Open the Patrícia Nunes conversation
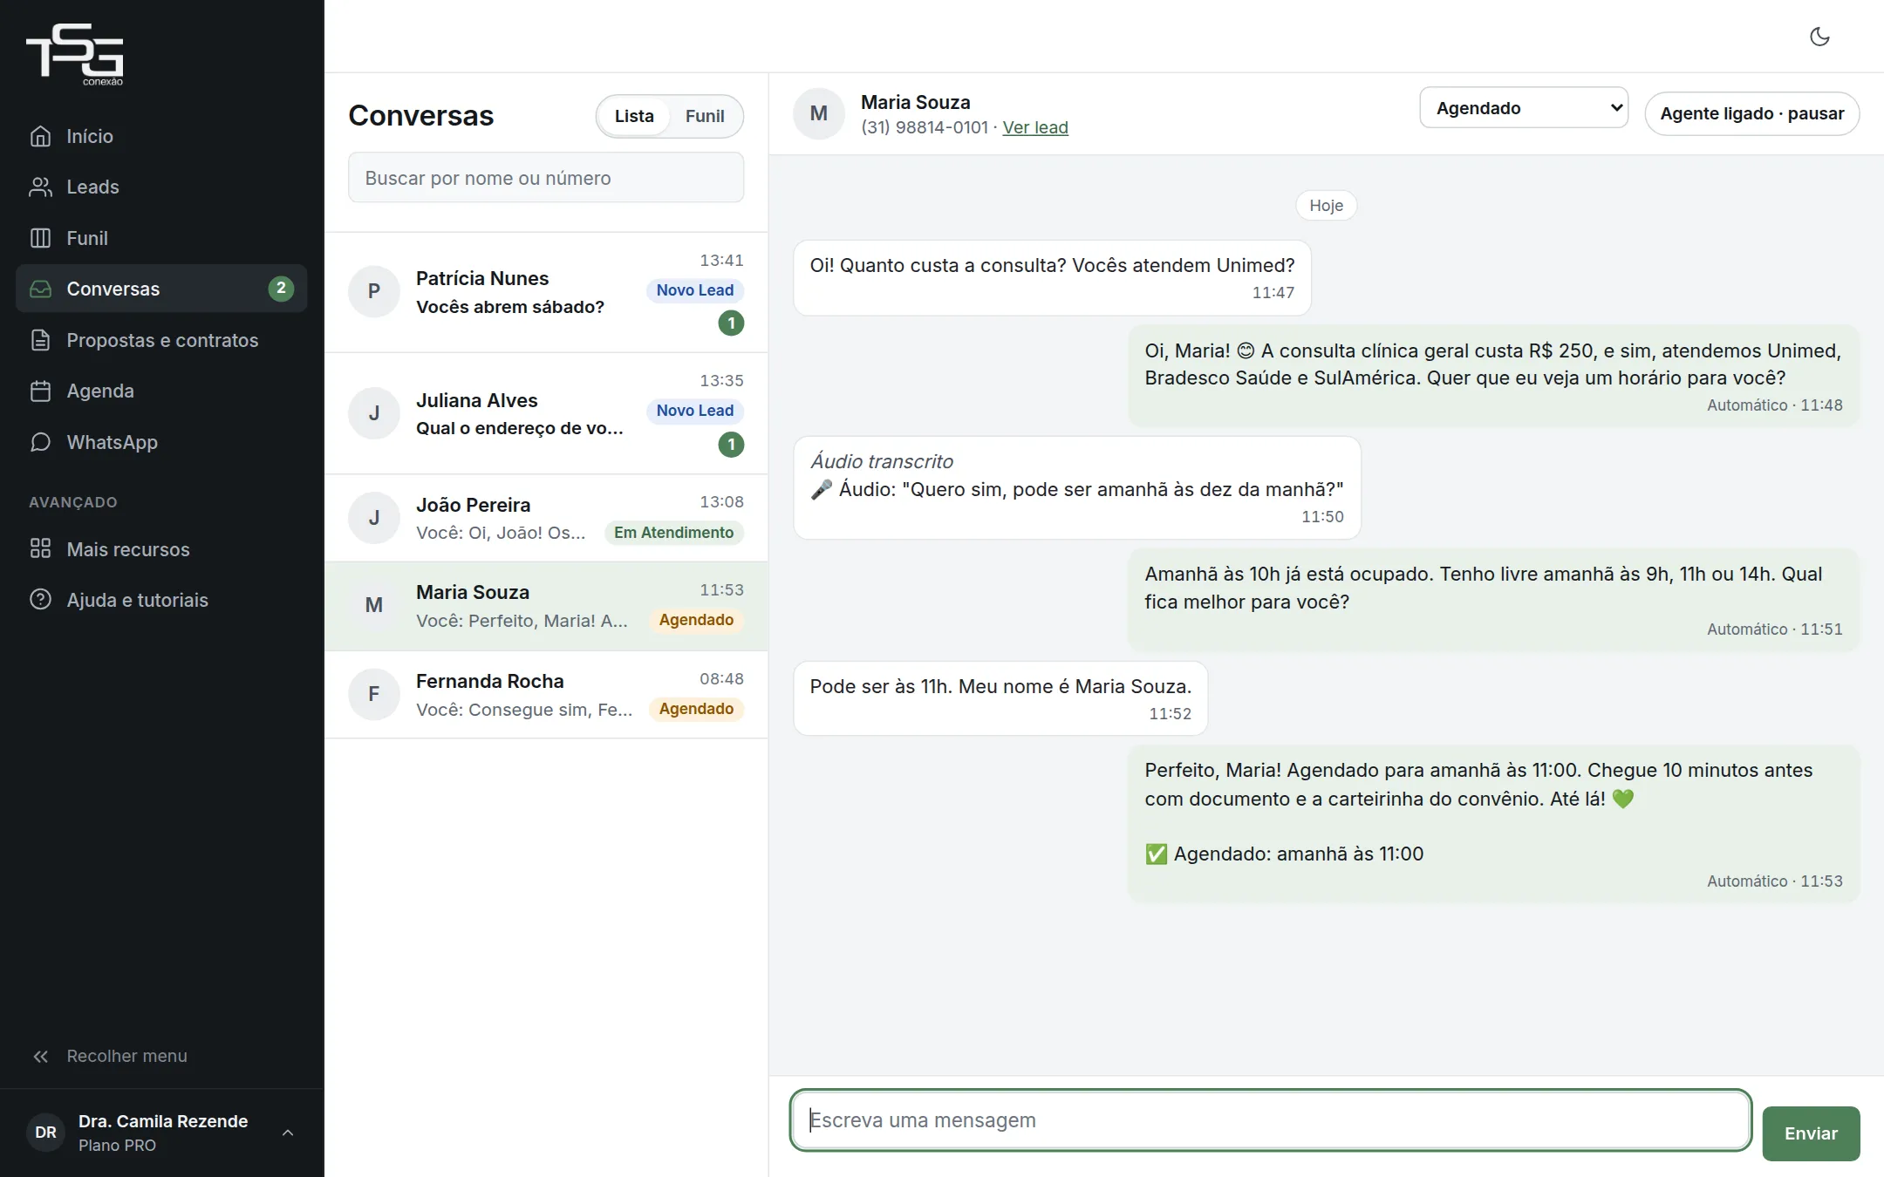The height and width of the screenshot is (1177, 1884). click(546, 292)
